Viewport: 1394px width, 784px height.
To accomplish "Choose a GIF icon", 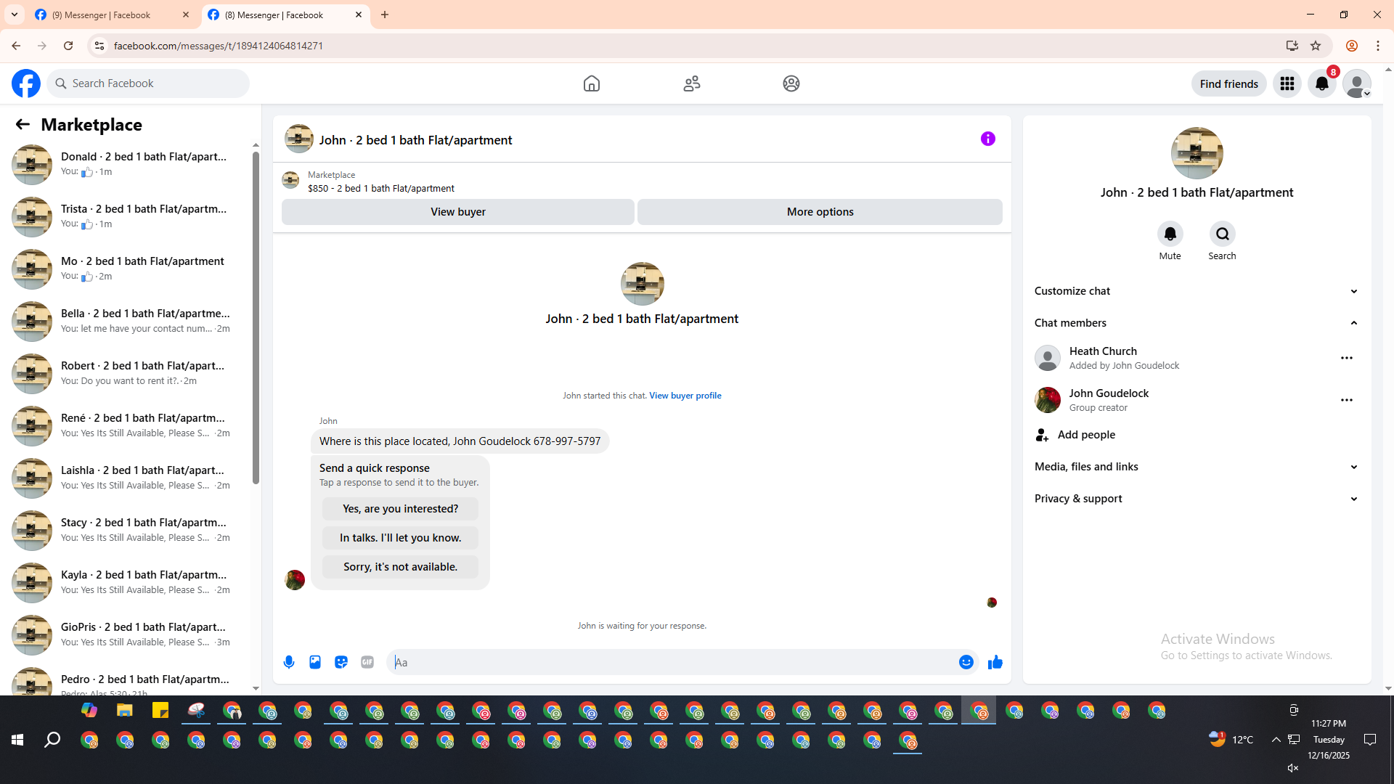I will coord(367,662).
